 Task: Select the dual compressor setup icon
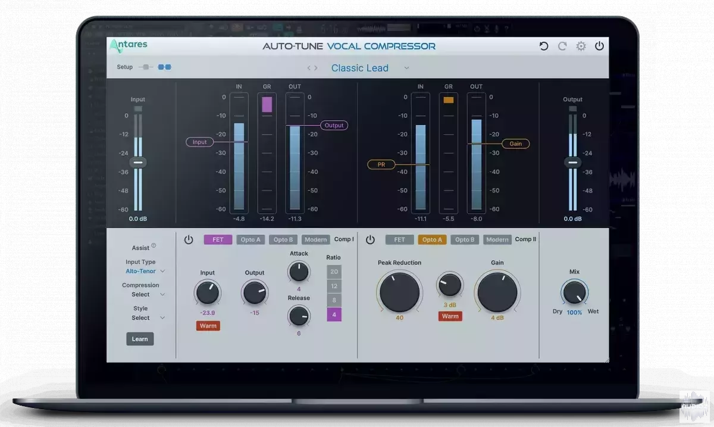point(164,67)
